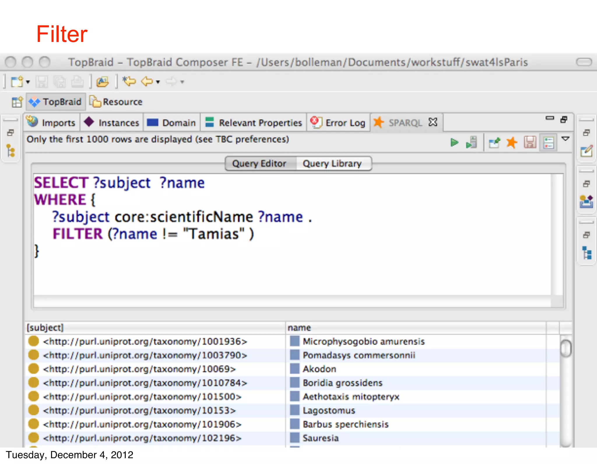Expand the back history dropdown arrow
Image resolution: width=597 pixels, height=464 pixels.
pos(158,82)
